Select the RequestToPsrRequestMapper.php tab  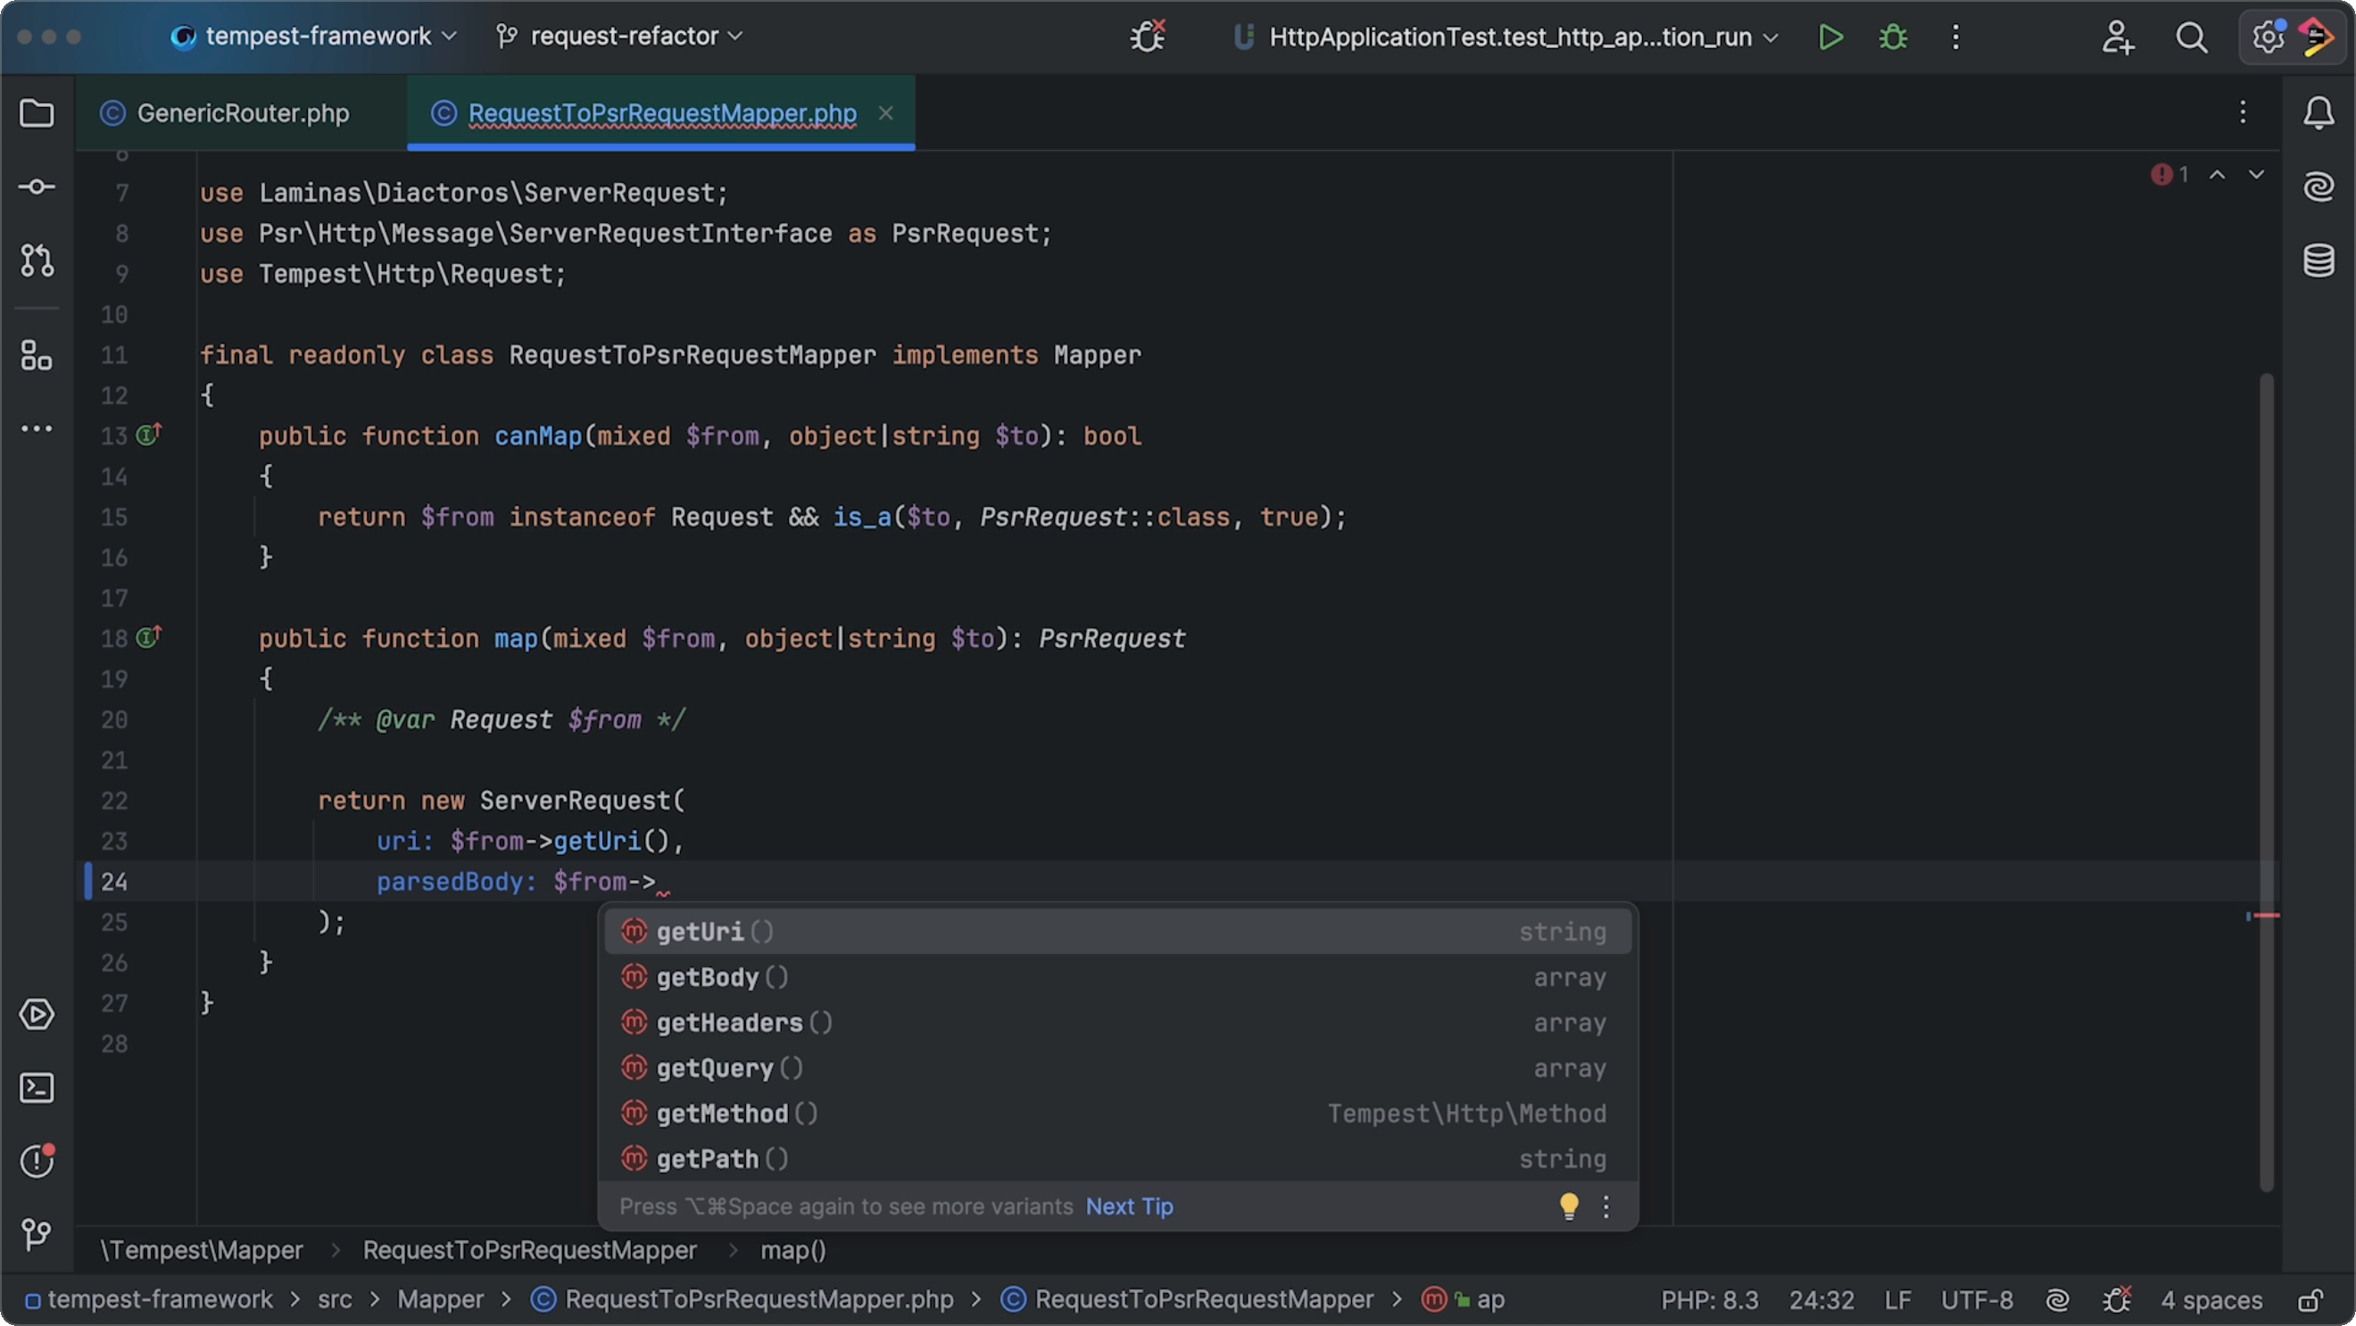pos(661,112)
